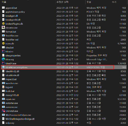Click the breakgen.dll file icon
The width and height of the screenshot is (128, 126).
point(3,16)
